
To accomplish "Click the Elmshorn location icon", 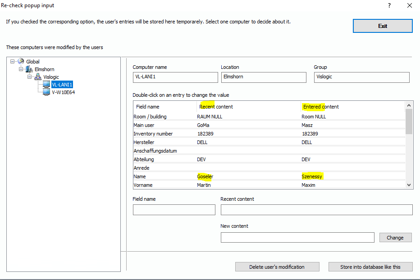I will [x=29, y=69].
